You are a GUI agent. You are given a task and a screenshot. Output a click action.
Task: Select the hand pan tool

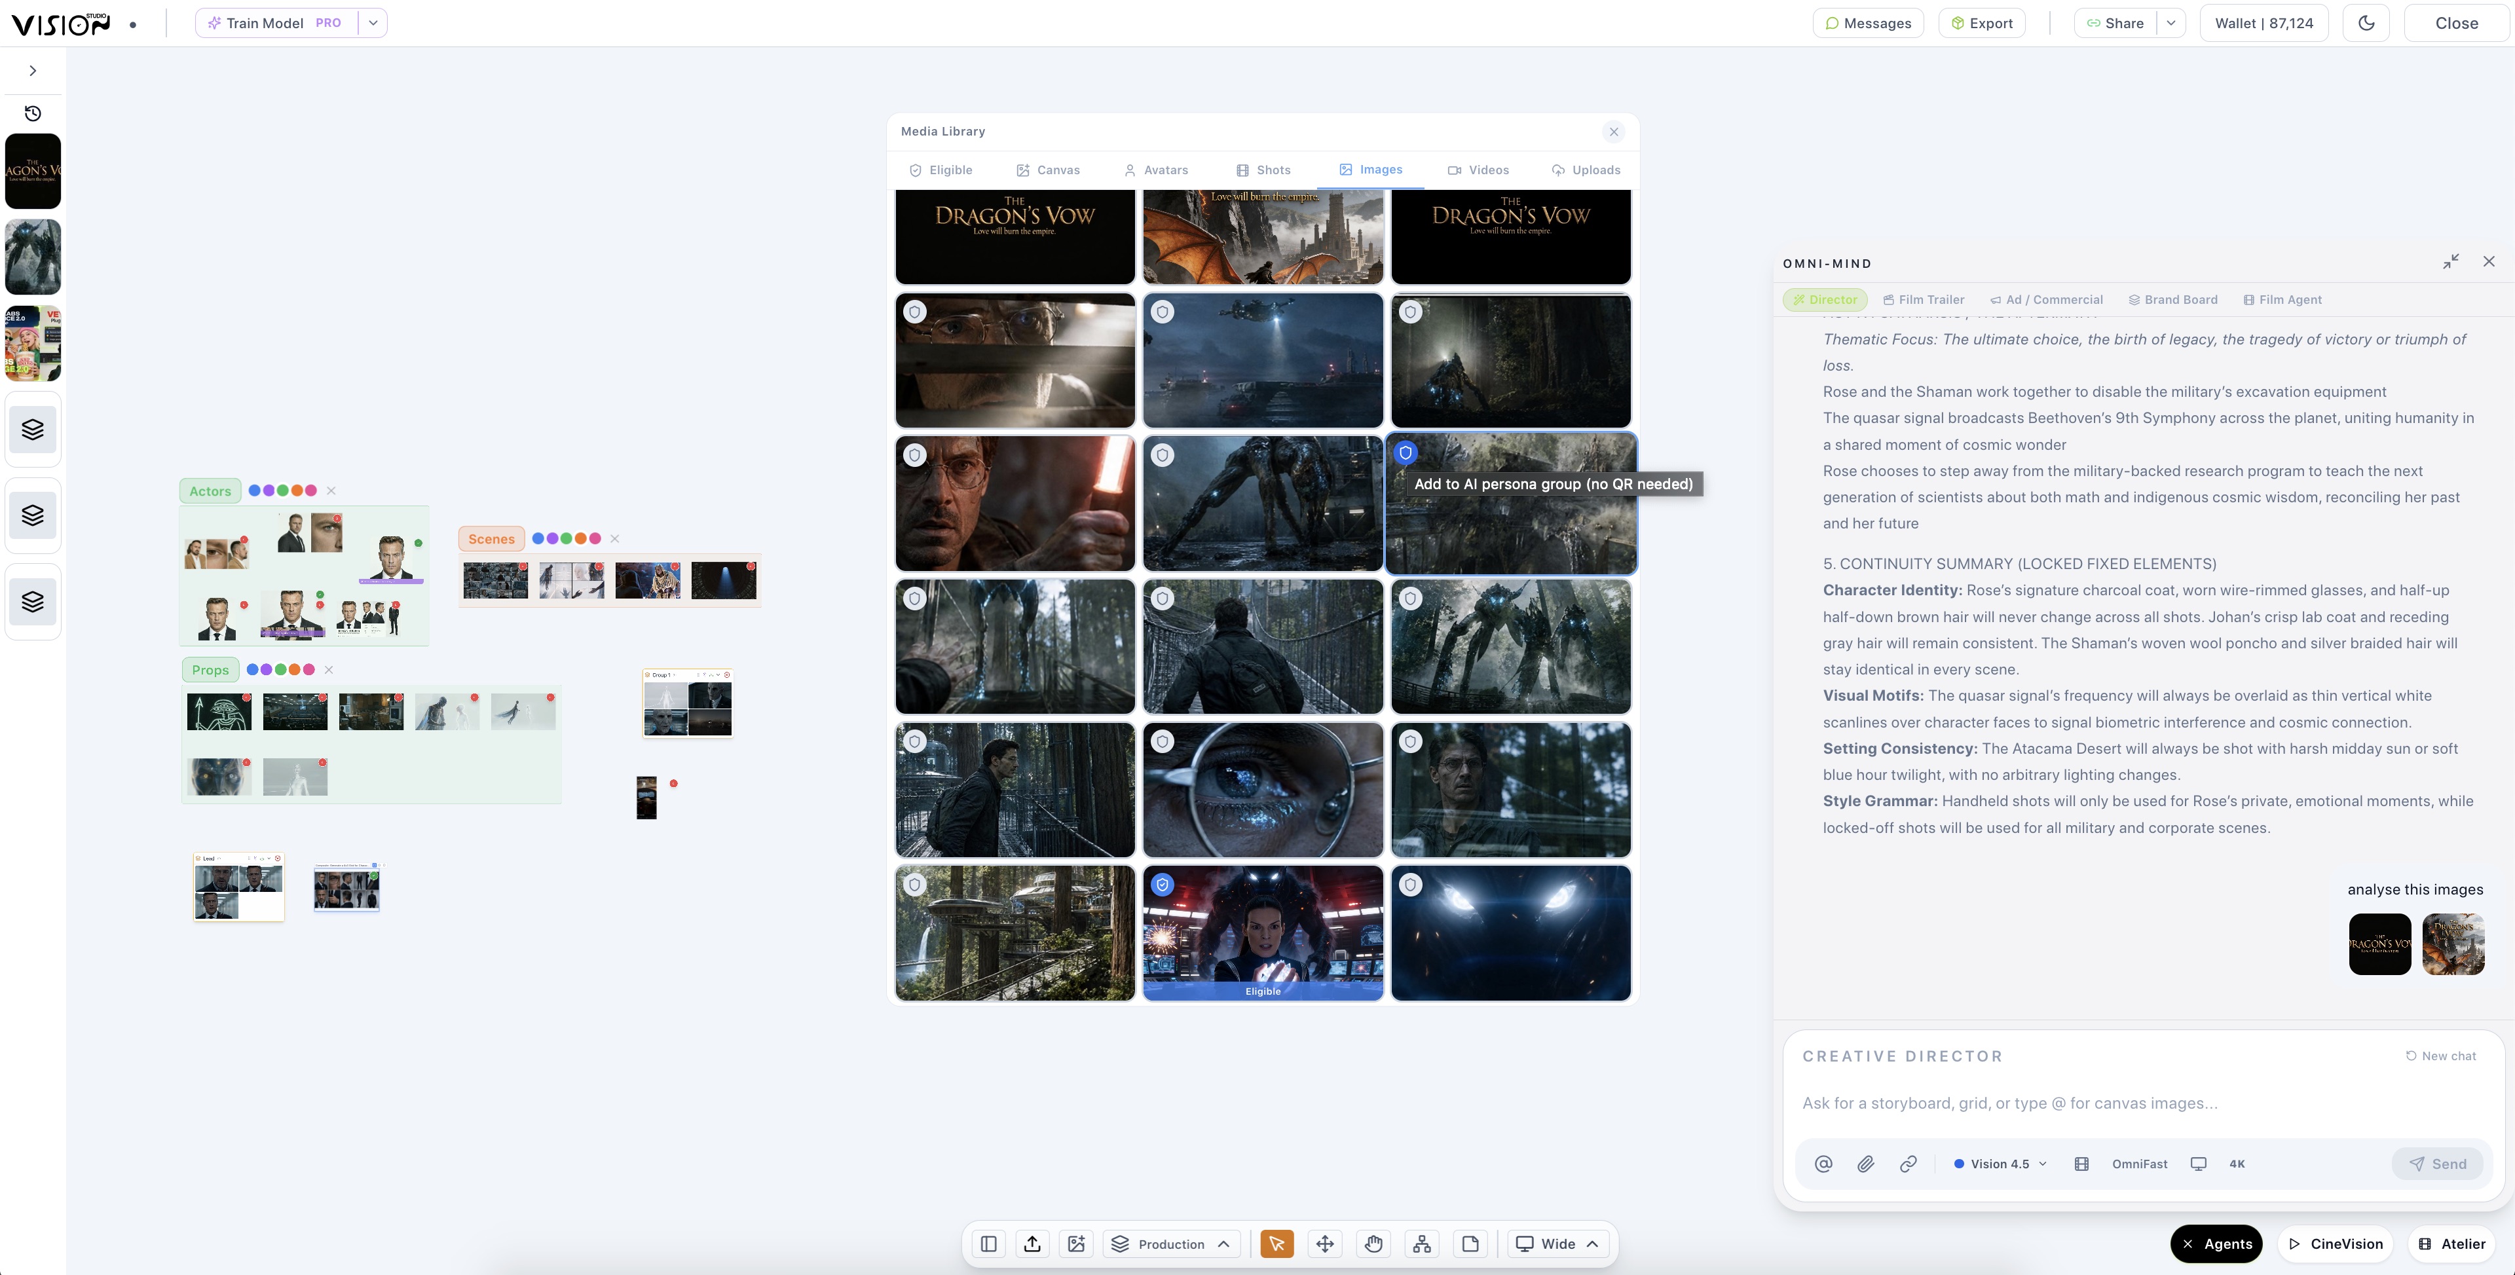pyautogui.click(x=1373, y=1244)
